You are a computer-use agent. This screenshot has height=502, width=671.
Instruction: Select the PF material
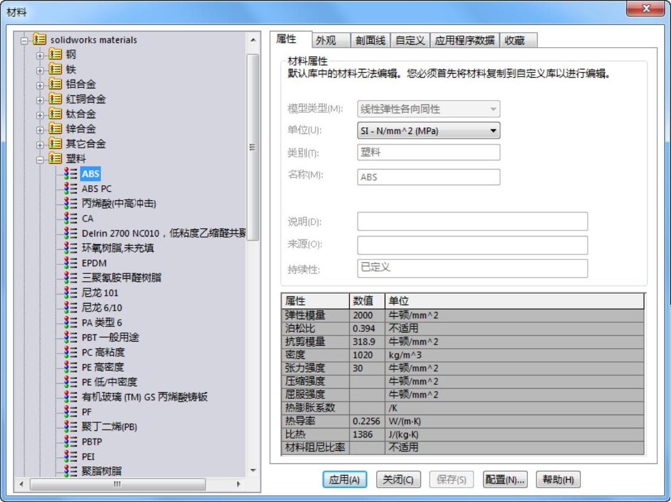[86, 411]
